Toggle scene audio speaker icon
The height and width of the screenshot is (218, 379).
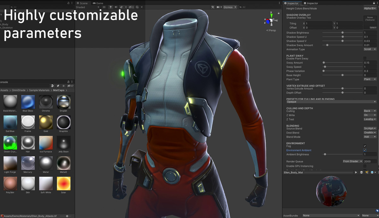pyautogui.click(x=116, y=7)
